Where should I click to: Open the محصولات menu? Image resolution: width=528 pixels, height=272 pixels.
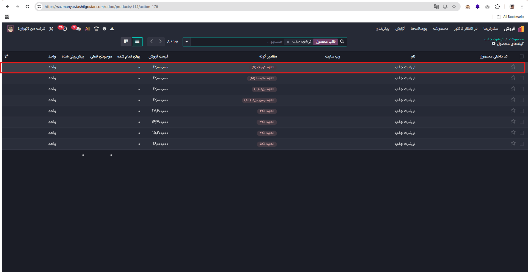pyautogui.click(x=441, y=29)
